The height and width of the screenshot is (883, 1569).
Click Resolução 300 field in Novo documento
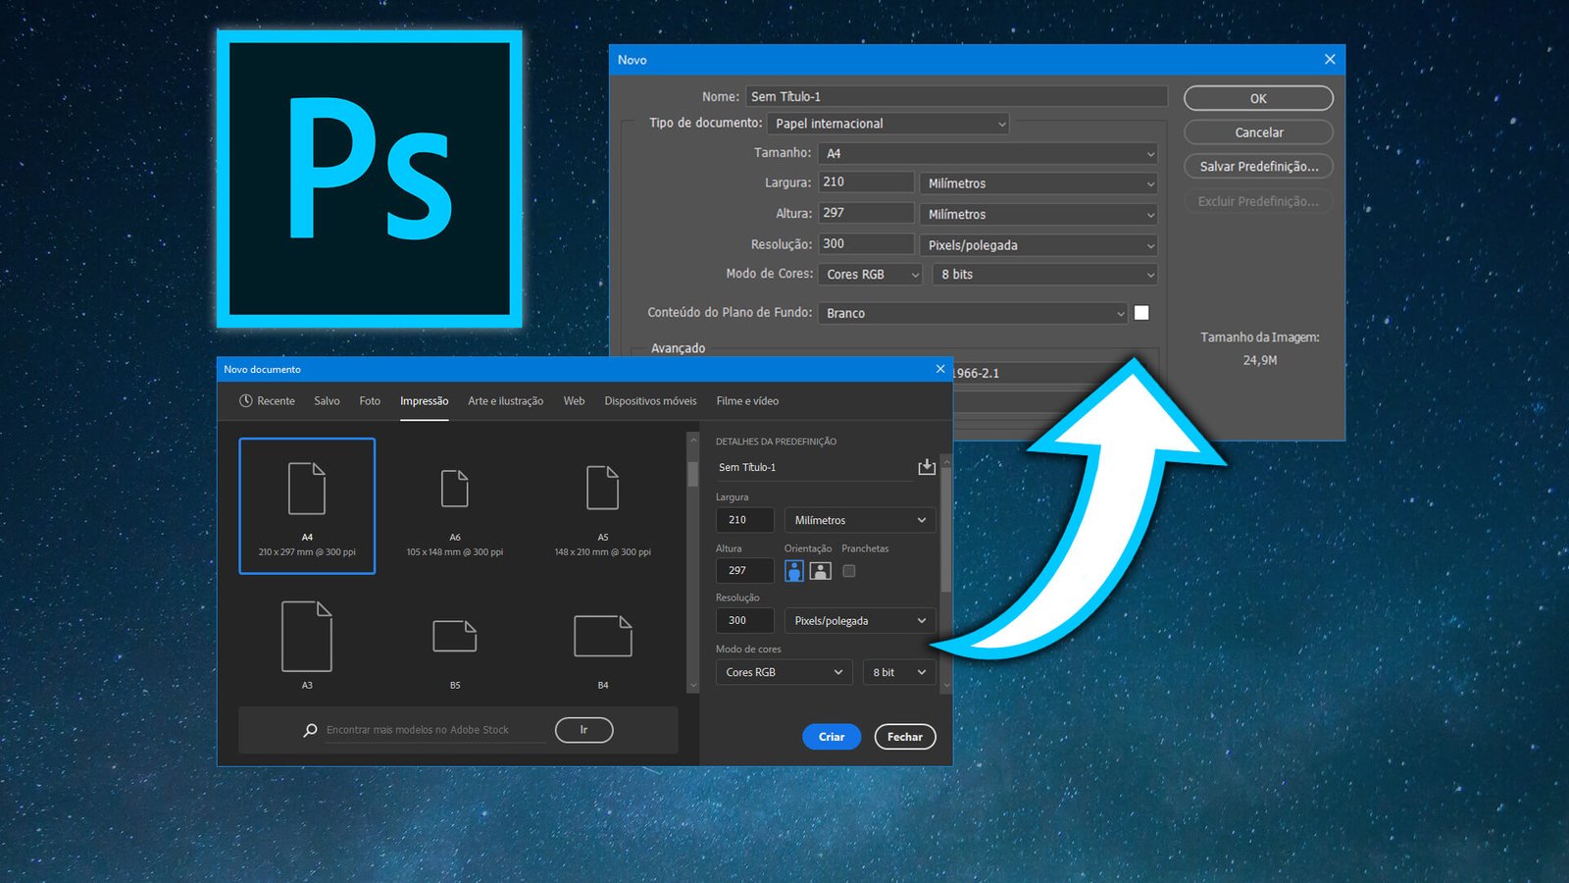coord(745,620)
